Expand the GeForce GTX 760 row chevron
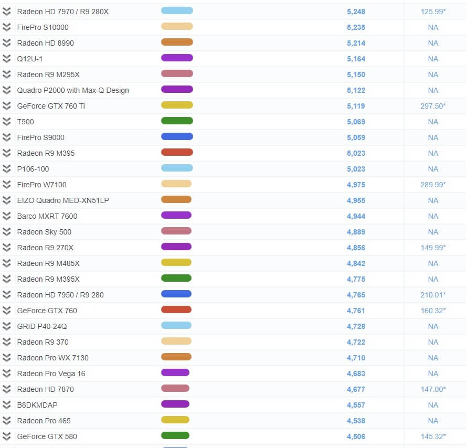The width and height of the screenshot is (466, 448). [x=6, y=311]
